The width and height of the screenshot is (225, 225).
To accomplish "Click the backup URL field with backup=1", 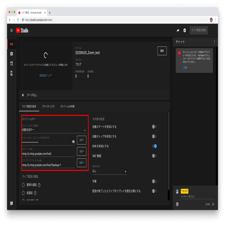I will coord(48,165).
